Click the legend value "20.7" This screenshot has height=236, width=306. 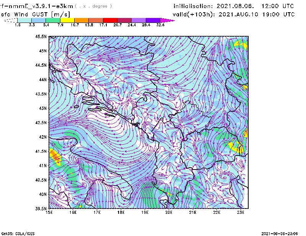(x=117, y=25)
